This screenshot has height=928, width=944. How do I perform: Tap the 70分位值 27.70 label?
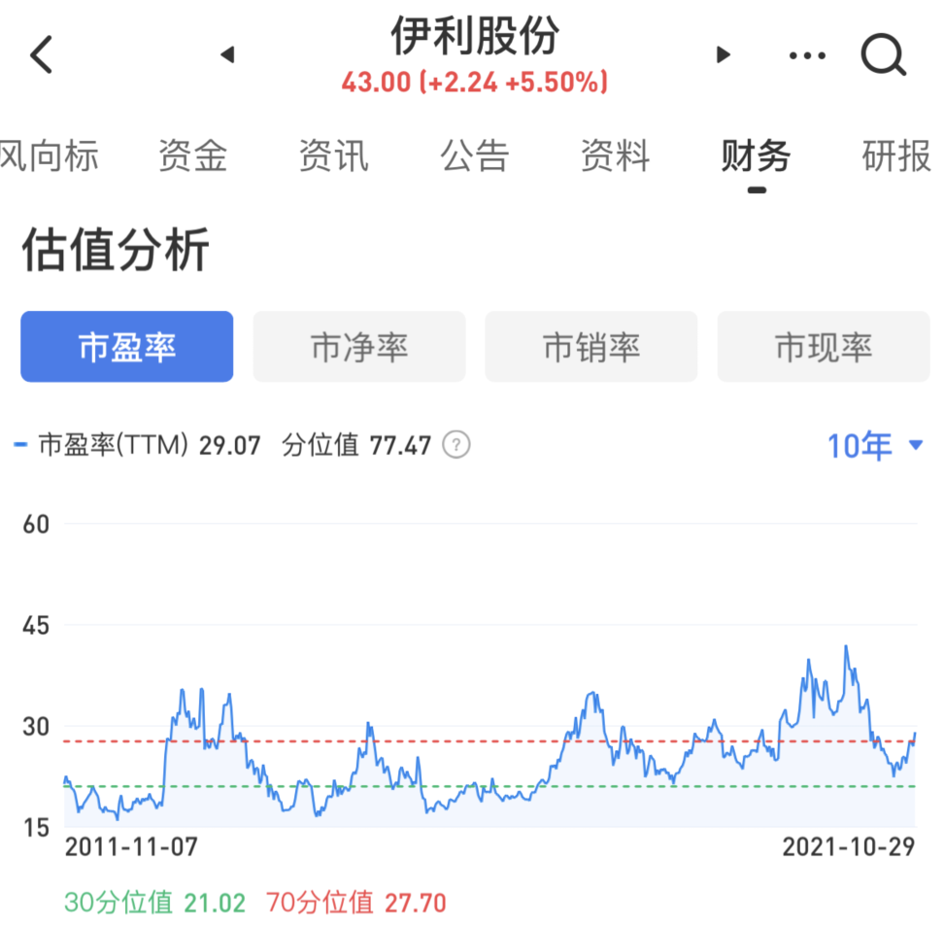(x=355, y=903)
